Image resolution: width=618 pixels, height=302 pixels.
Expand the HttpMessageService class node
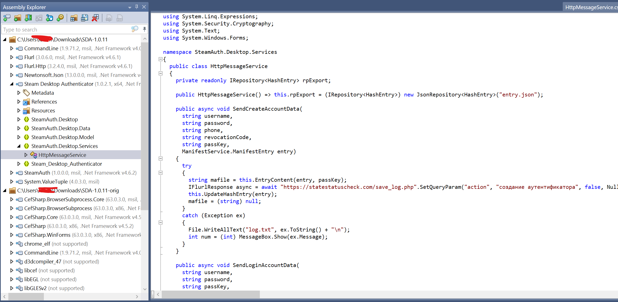pyautogui.click(x=26, y=155)
